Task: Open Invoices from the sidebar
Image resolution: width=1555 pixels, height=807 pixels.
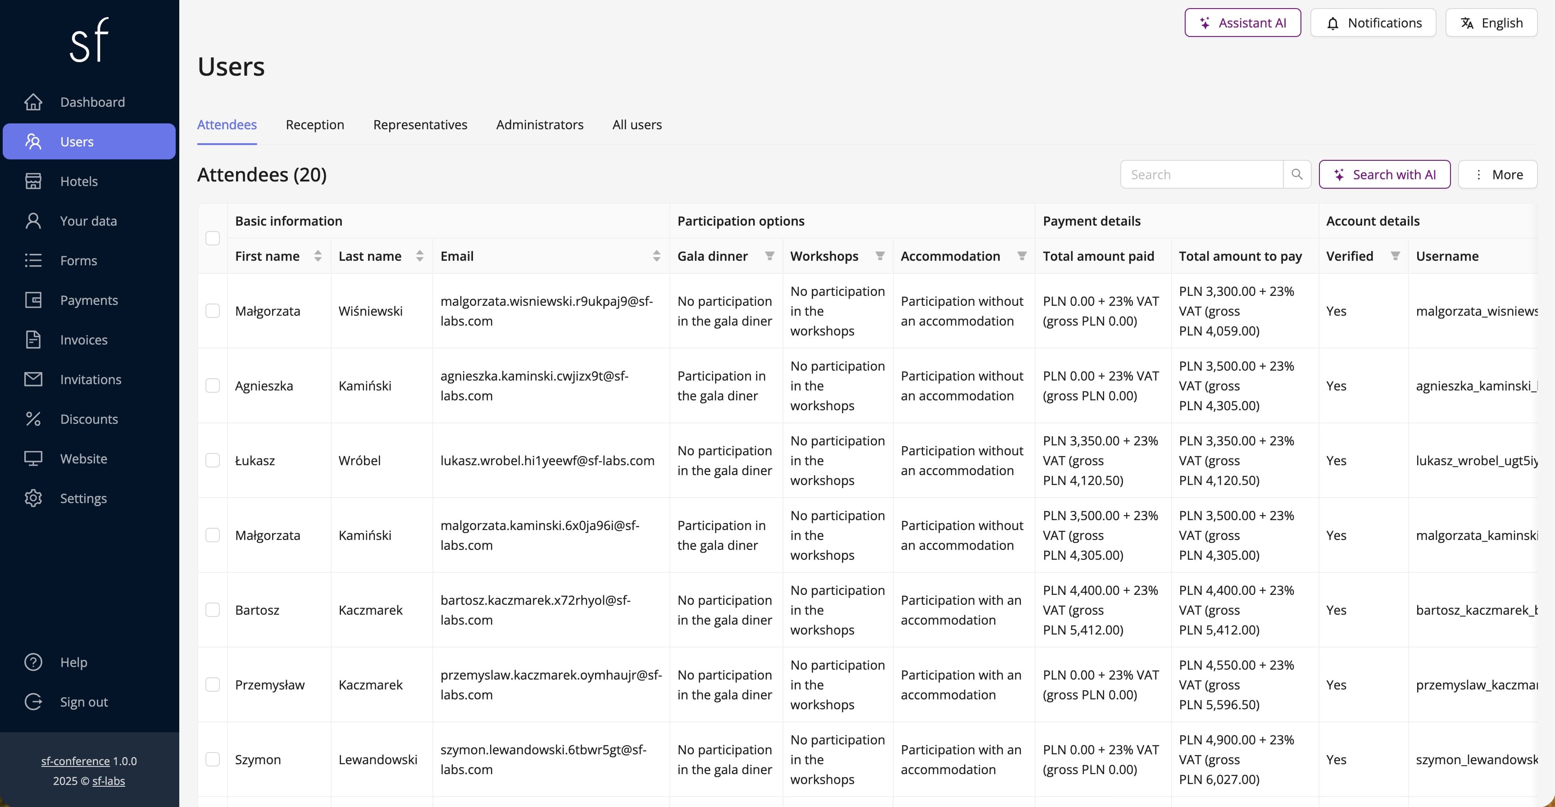Action: click(83, 340)
